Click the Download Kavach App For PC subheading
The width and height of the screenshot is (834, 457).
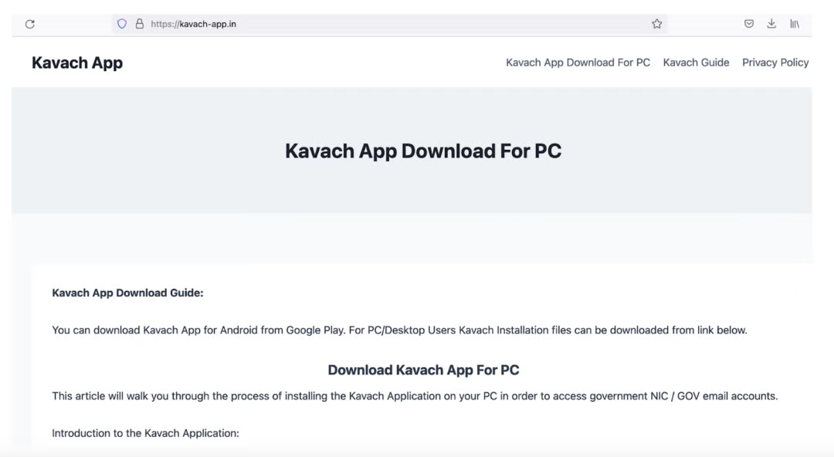(x=423, y=371)
